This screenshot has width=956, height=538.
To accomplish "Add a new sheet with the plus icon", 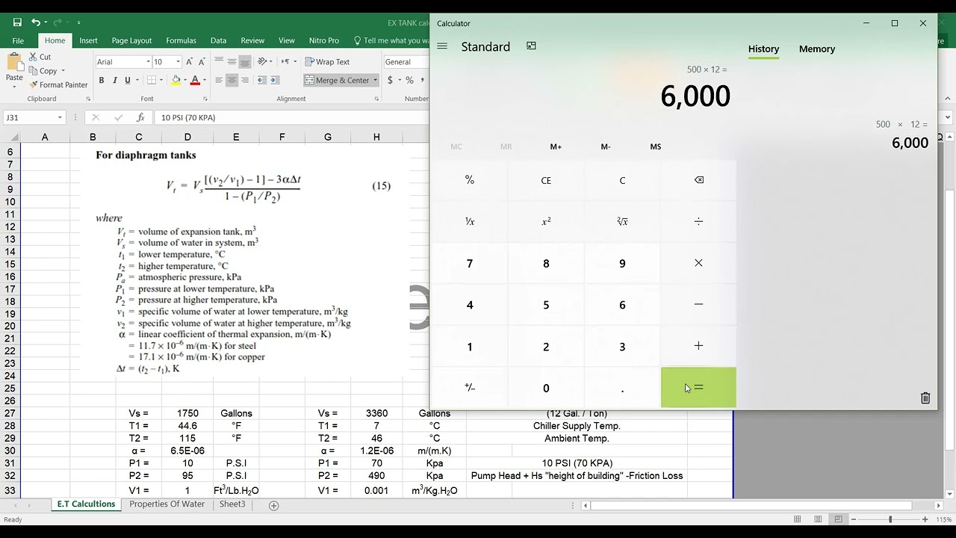I will (x=274, y=505).
